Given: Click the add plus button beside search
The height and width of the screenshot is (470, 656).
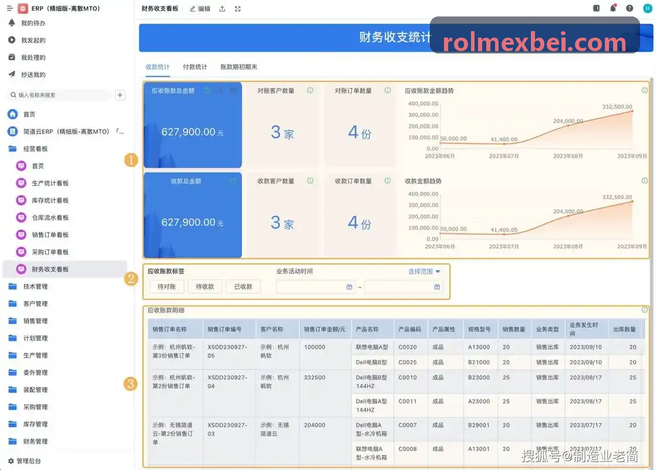Looking at the screenshot, I should pos(120,95).
